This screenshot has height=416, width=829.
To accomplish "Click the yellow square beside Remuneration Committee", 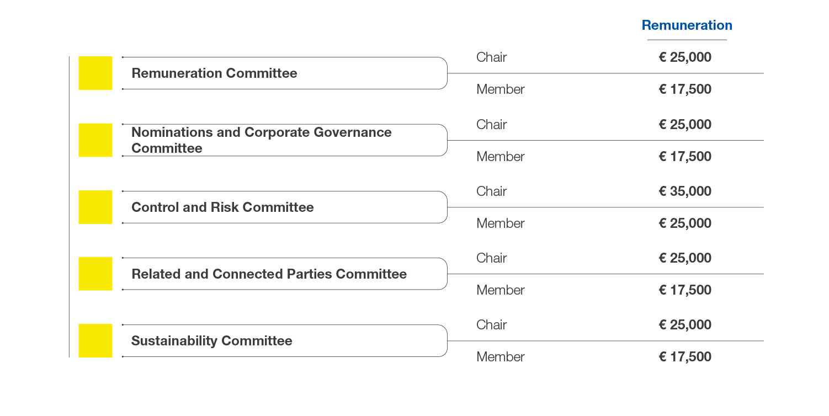I will pos(95,73).
